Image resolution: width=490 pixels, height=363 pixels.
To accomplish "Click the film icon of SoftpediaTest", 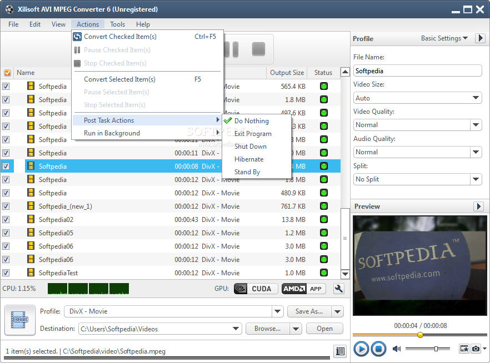I will 31,273.
